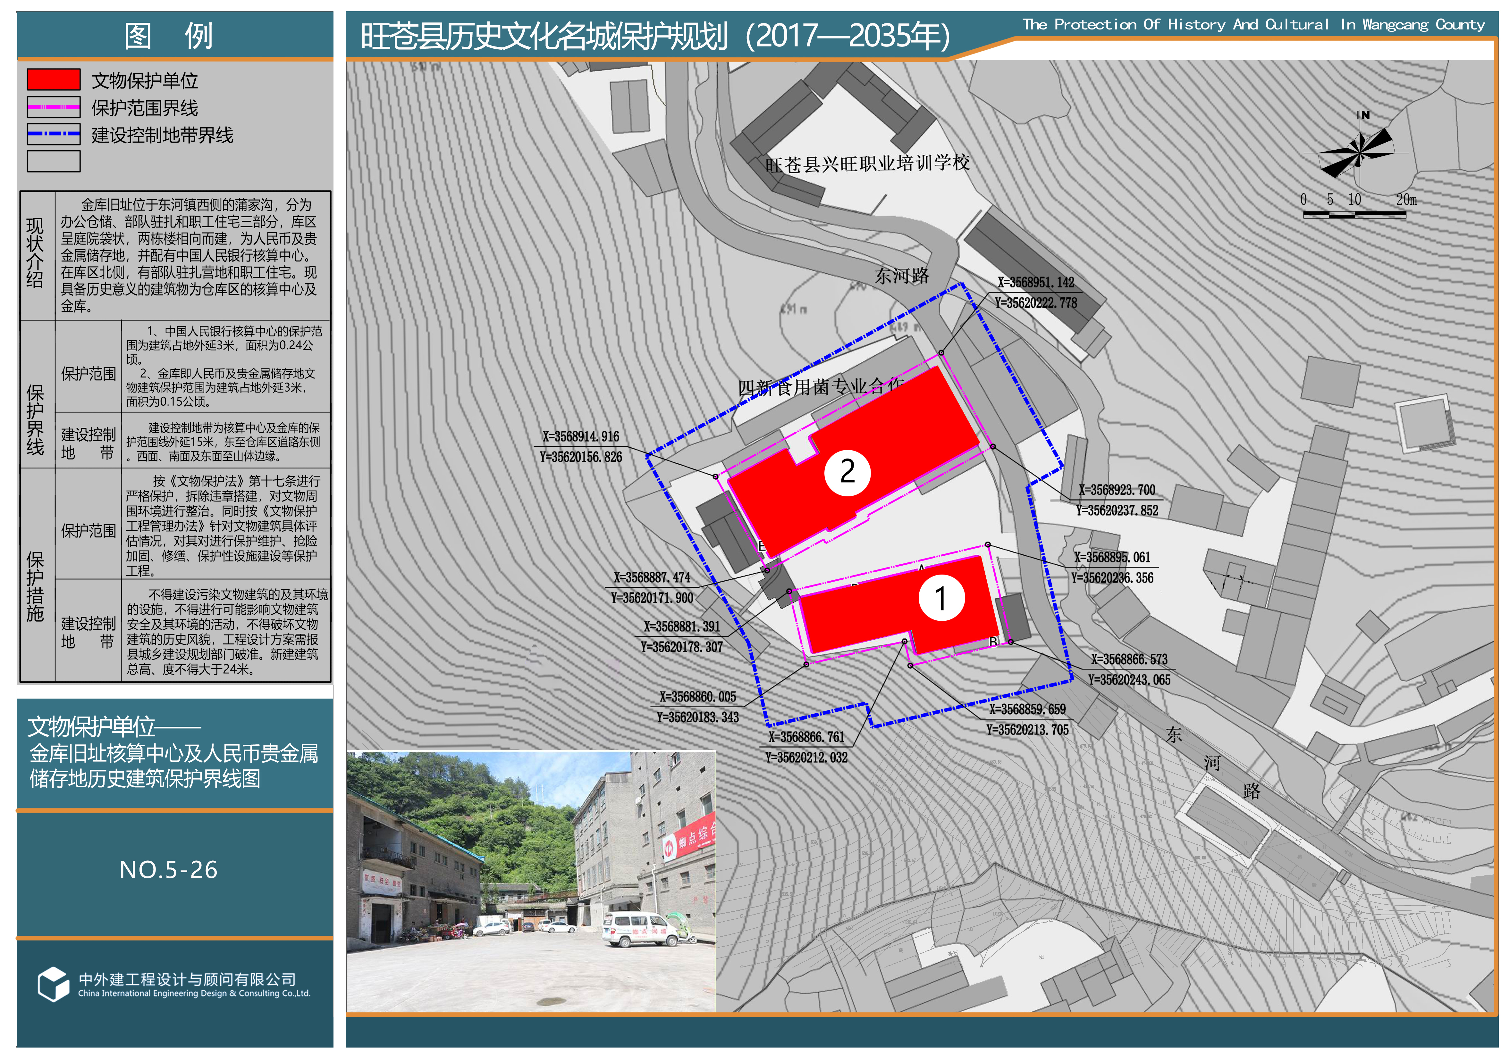Click the 东河路 road label near top

(901, 276)
